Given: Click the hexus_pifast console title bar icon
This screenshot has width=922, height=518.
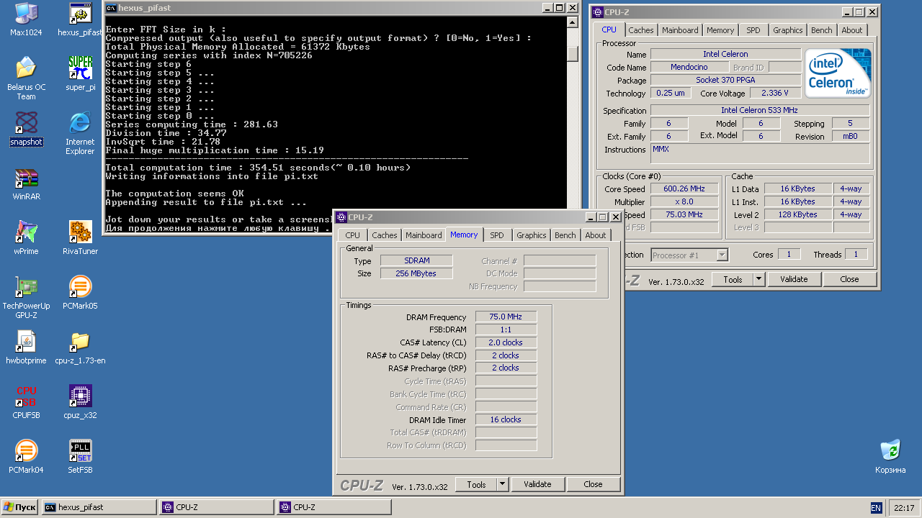Looking at the screenshot, I should 111,8.
